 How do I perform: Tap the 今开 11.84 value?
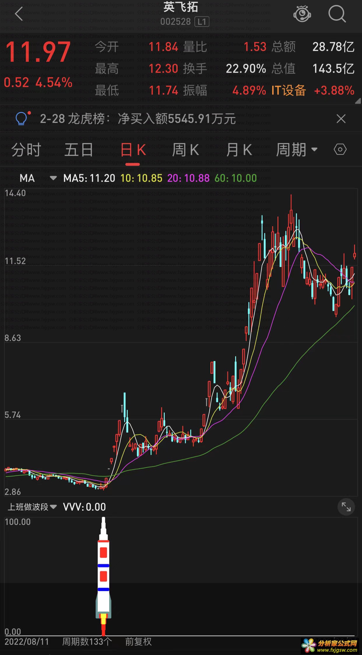(163, 47)
